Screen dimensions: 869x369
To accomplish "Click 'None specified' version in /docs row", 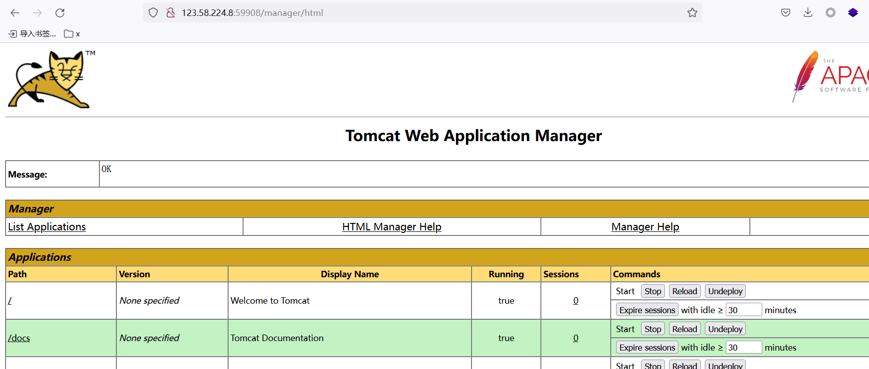I will (x=149, y=338).
